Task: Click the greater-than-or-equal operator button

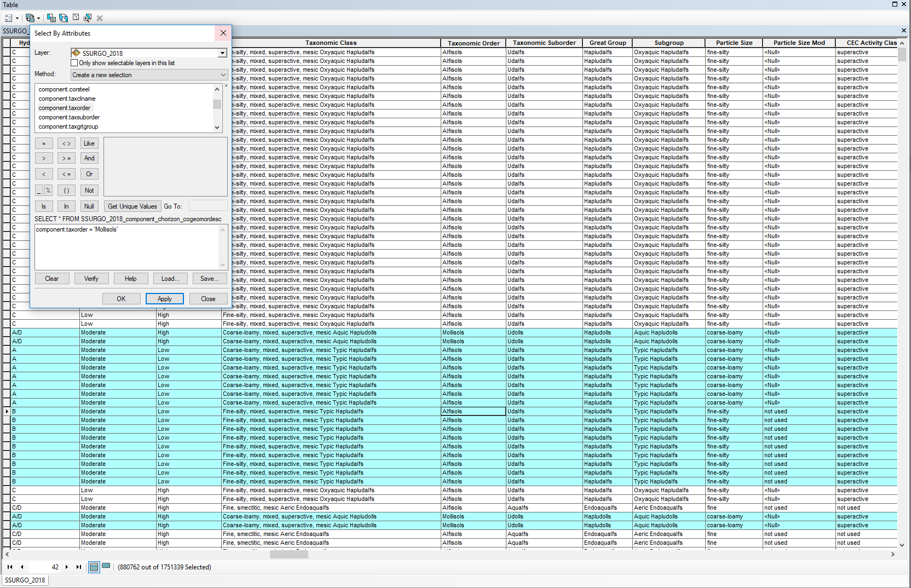Action: click(x=66, y=158)
